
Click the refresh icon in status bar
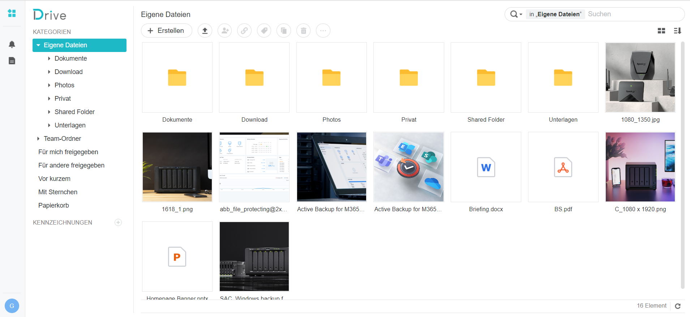(678, 306)
